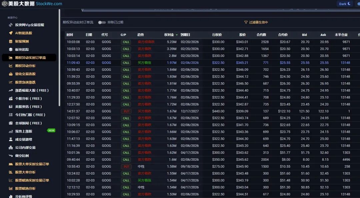This screenshot has height=198, width=360.
Task: Click the $122.10 contract price cell
Action: click(284, 111)
